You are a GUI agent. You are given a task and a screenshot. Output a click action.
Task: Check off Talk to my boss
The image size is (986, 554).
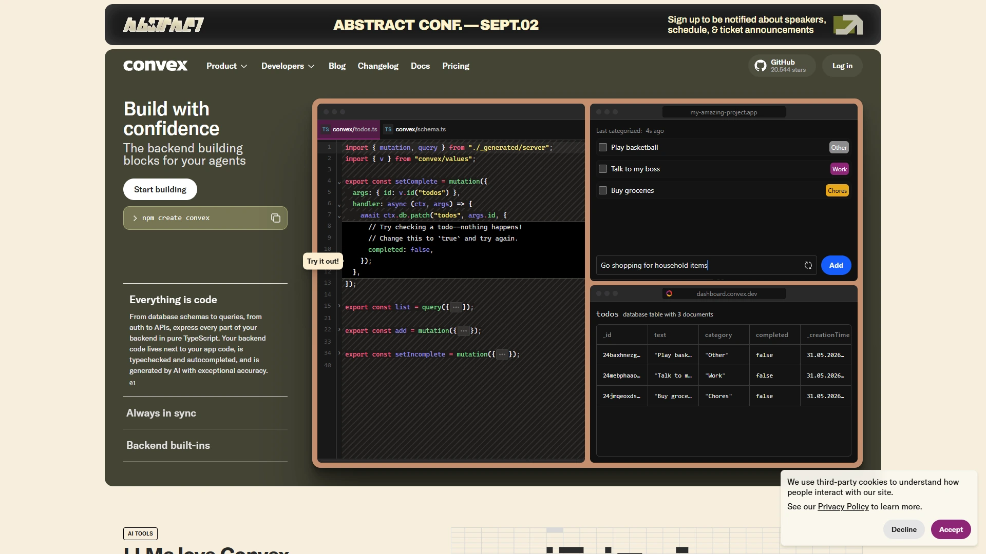pos(603,169)
